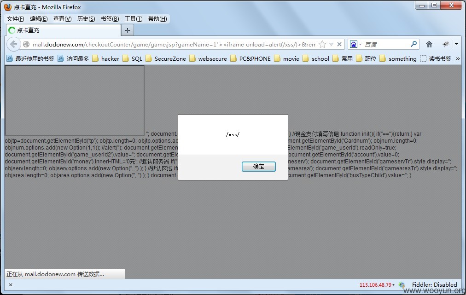The height and width of the screenshot is (295, 466).
Task: Open 访问最多 bookmark item
Action: 73,58
